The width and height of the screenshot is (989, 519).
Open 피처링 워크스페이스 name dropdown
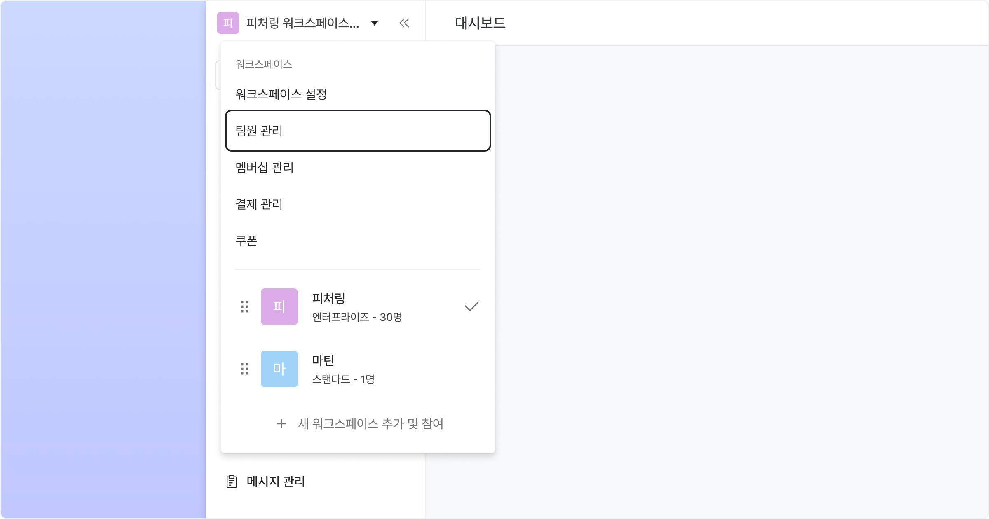coord(303,23)
